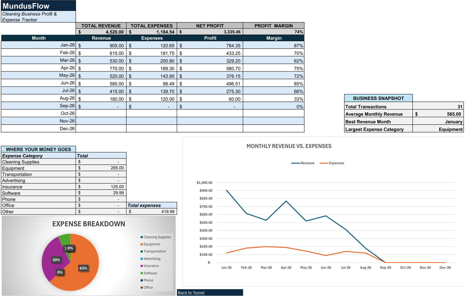The height and width of the screenshot is (298, 466).
Task: Click the Aug-26 profit cell 60.00
Action: point(210,99)
